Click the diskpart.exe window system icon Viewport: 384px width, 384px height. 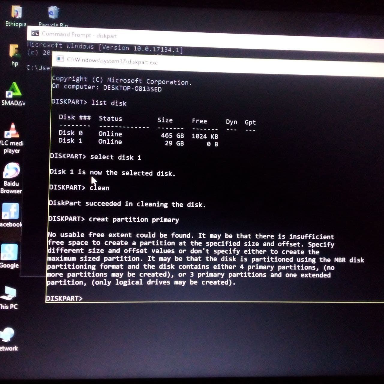(x=60, y=58)
